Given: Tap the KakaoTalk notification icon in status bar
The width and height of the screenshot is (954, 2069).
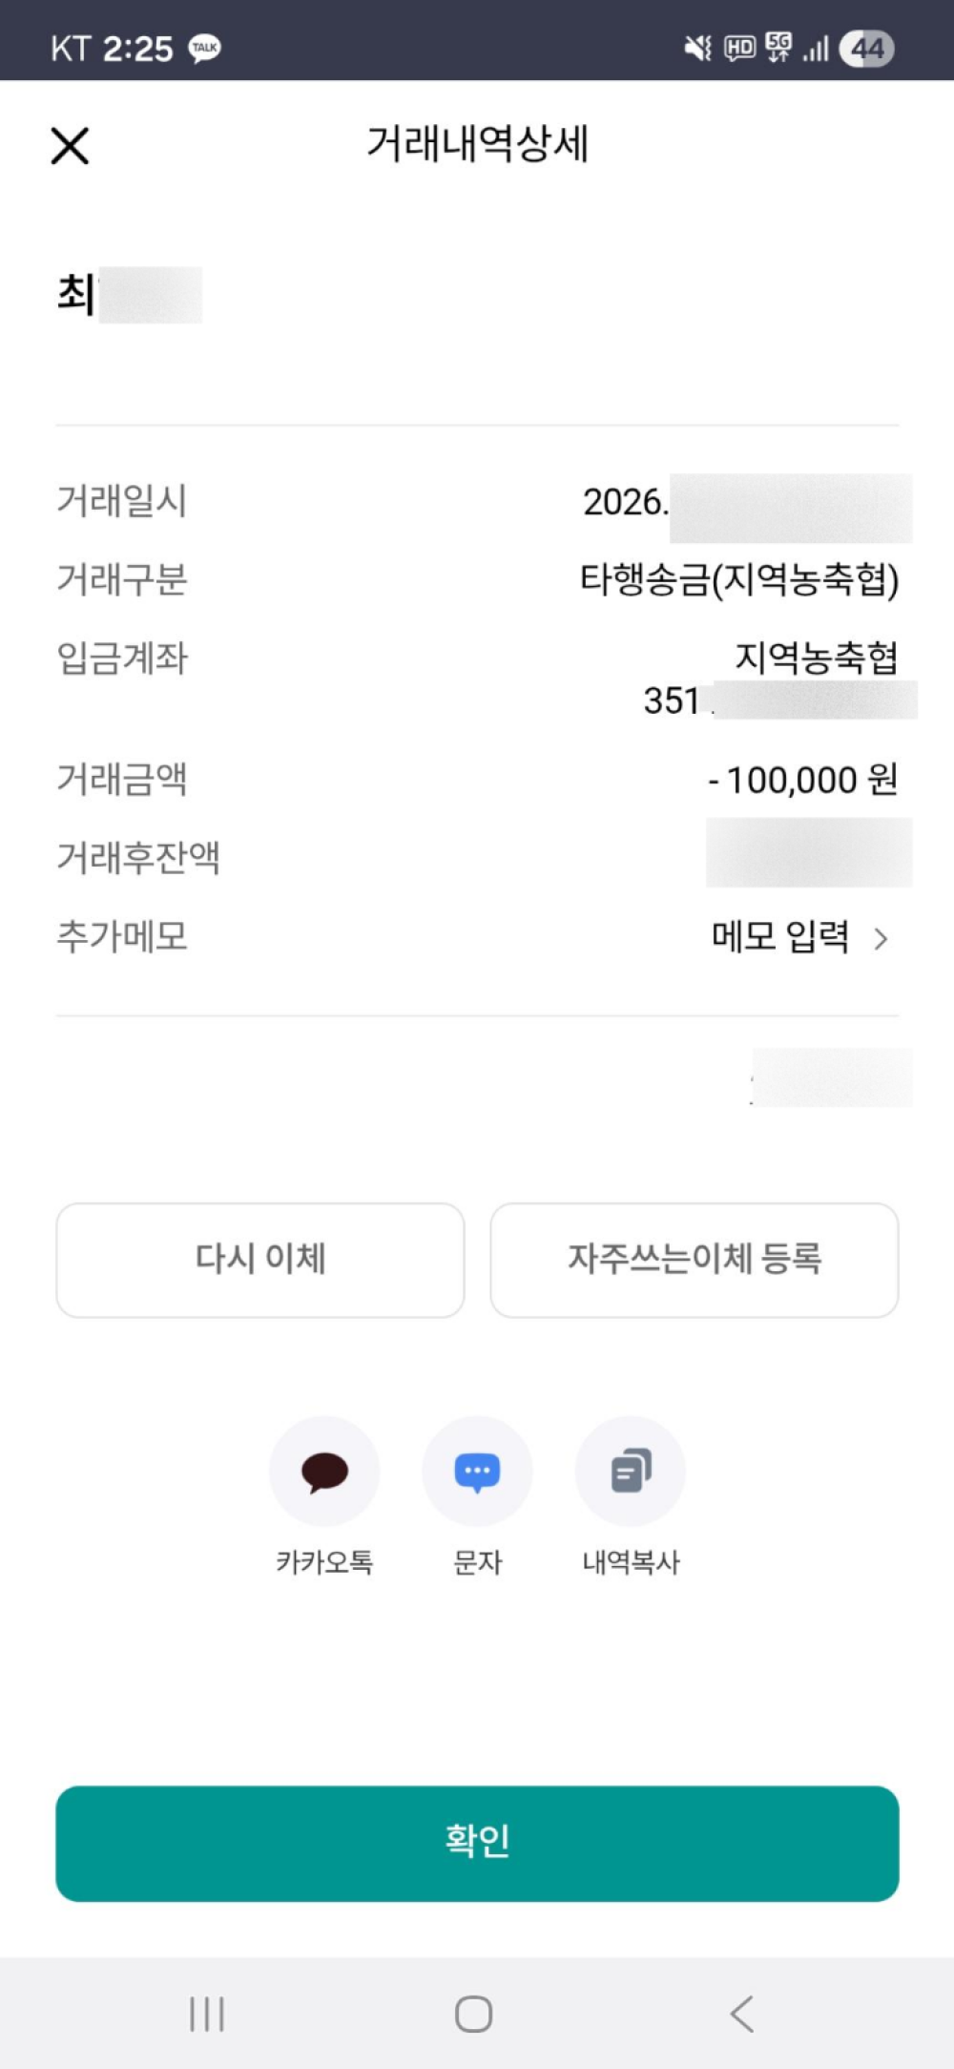Looking at the screenshot, I should pyautogui.click(x=204, y=49).
